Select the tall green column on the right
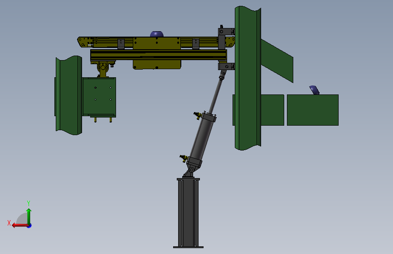This screenshot has height=254, width=393. coord(248,78)
